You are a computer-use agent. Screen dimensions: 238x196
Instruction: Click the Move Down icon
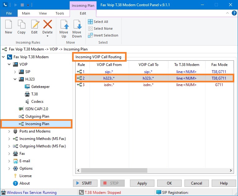(77, 24)
